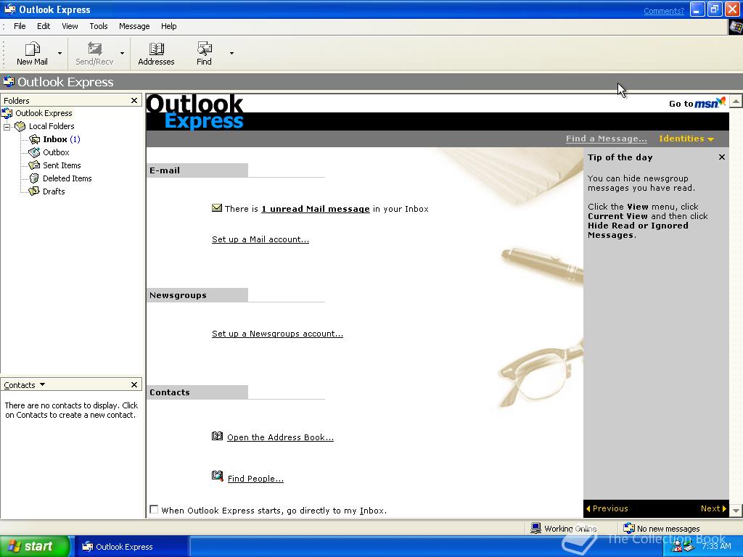
Task: Open the Identities dropdown
Action: (x=686, y=139)
